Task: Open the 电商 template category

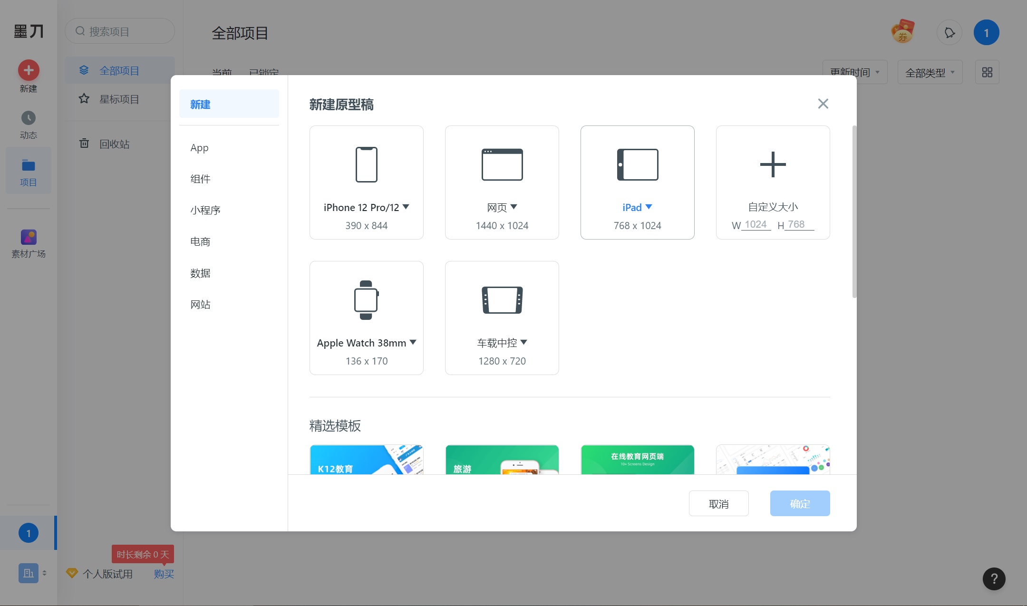Action: coord(200,241)
